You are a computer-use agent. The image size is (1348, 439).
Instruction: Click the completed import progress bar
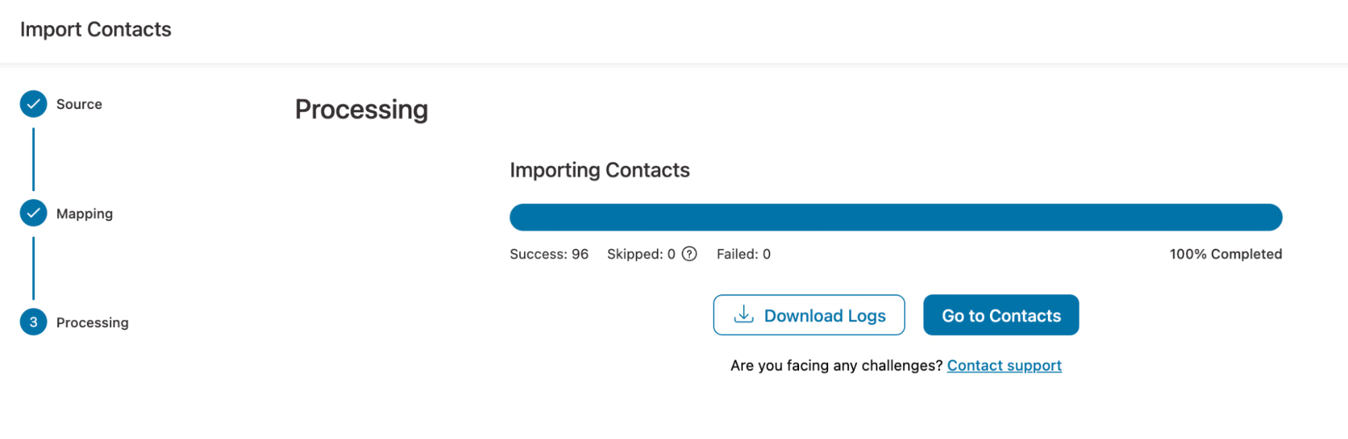coord(896,216)
